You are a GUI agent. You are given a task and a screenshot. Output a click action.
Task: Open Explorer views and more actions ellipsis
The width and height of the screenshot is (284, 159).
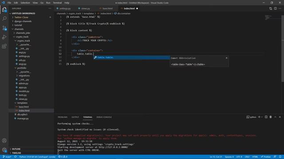50,8
